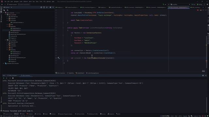209x117 pixels.
Task: Open Run panel settings gear
Action: coord(203,75)
